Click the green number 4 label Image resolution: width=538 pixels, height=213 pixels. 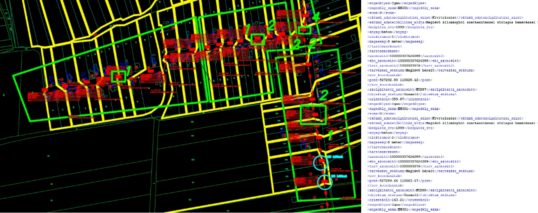315,18
